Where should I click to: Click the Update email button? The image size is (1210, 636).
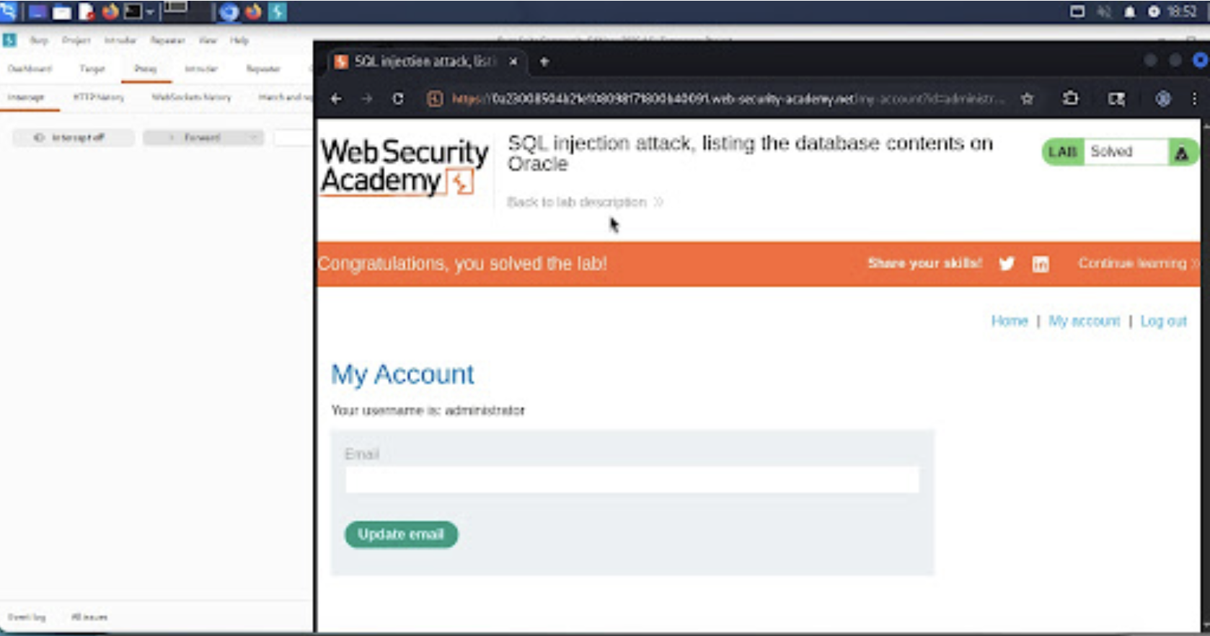coord(401,534)
